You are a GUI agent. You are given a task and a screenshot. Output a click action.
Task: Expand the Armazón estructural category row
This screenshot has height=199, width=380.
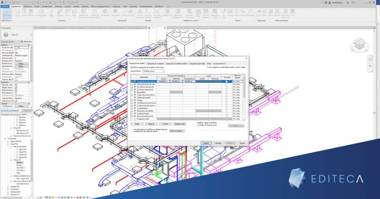click(x=132, y=90)
